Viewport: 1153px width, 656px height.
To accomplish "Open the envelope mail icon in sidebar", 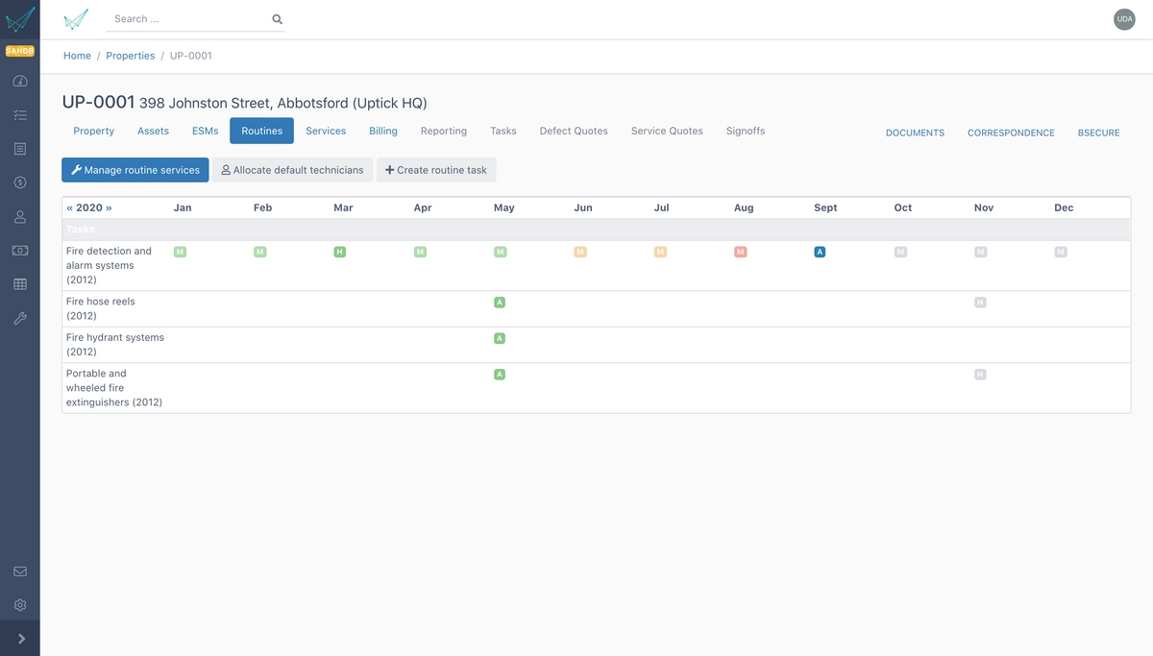I will pyautogui.click(x=20, y=571).
